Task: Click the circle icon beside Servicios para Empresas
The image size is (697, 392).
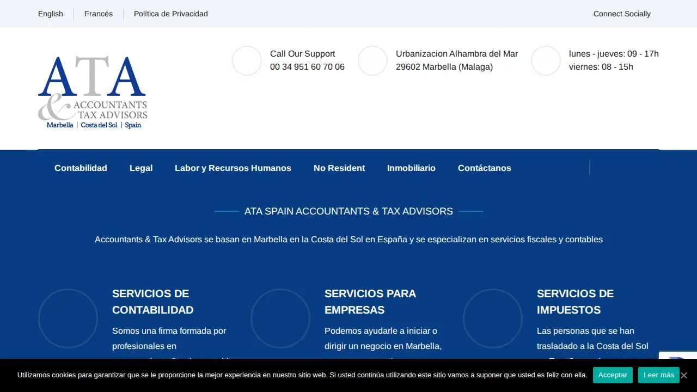Action: pyautogui.click(x=280, y=318)
